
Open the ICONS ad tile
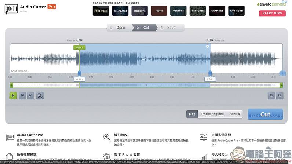coord(159,11)
